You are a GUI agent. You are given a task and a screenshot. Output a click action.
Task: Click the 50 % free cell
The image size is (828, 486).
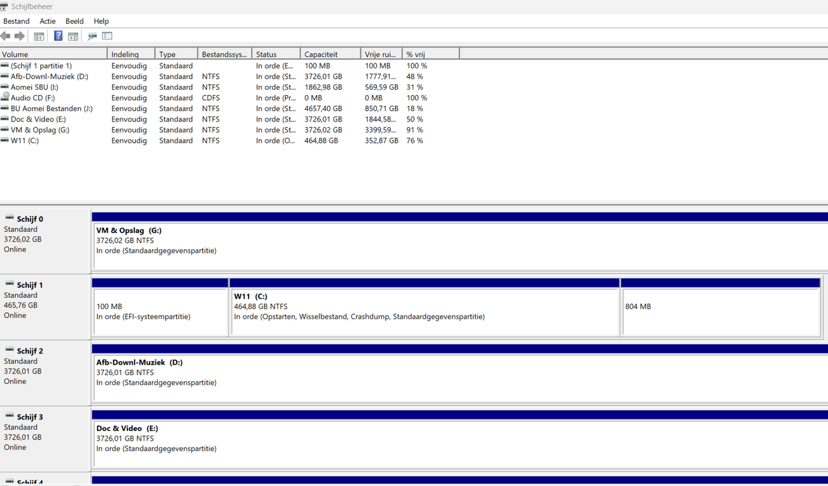pos(415,119)
